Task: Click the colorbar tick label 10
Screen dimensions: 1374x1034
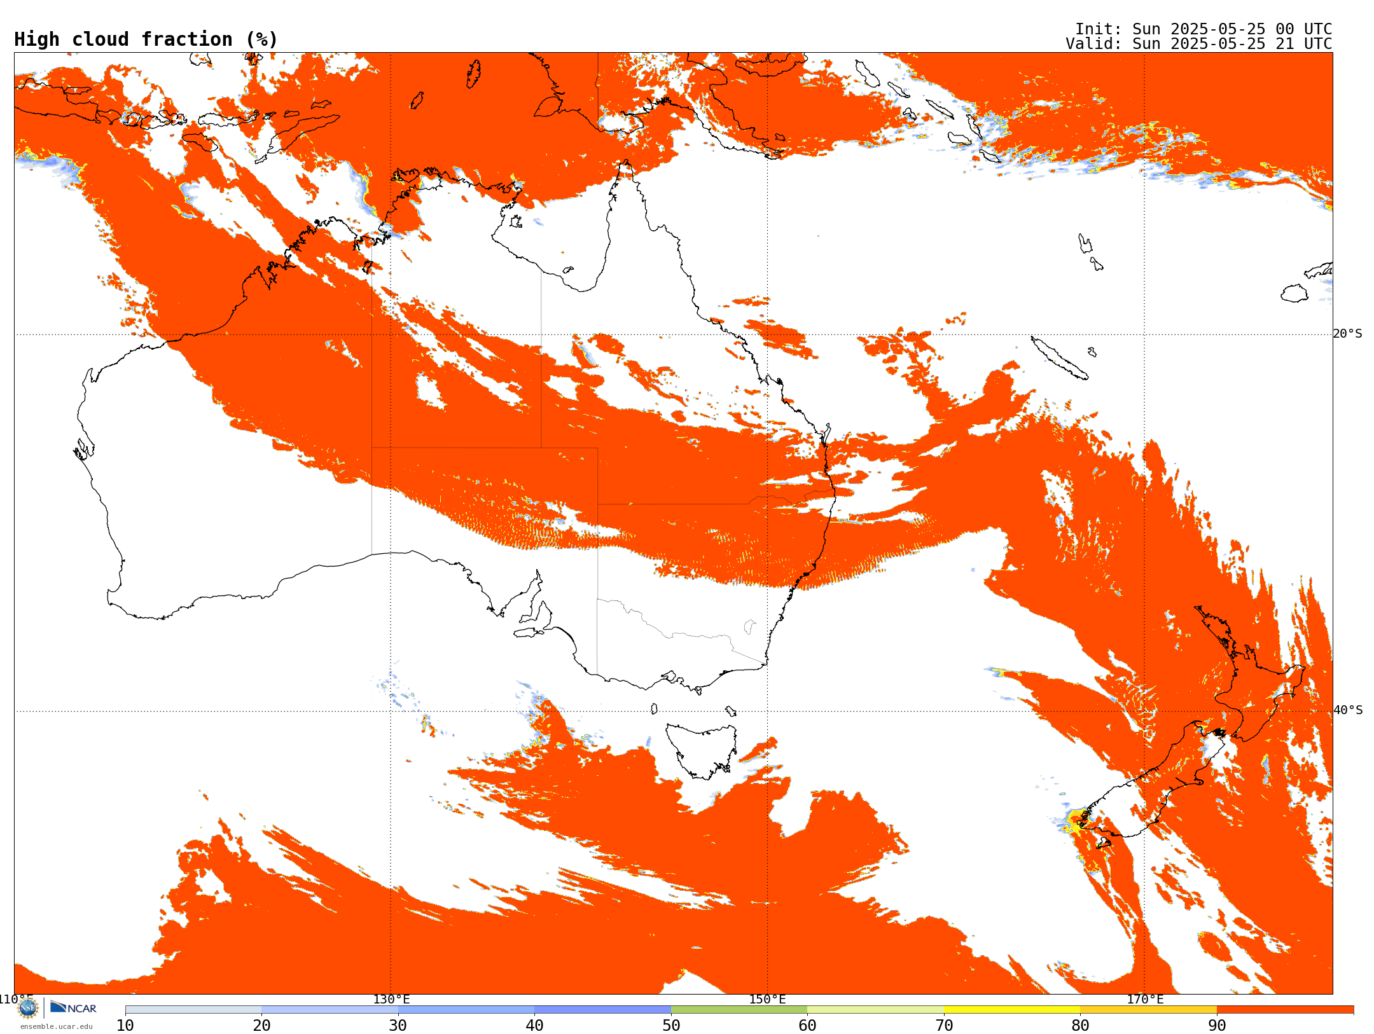Action: 125,1025
